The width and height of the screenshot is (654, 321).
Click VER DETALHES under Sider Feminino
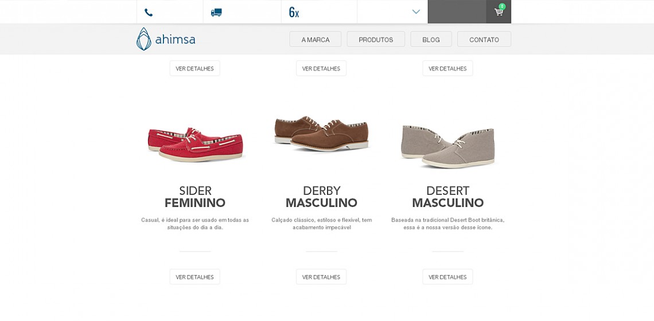[195, 277]
